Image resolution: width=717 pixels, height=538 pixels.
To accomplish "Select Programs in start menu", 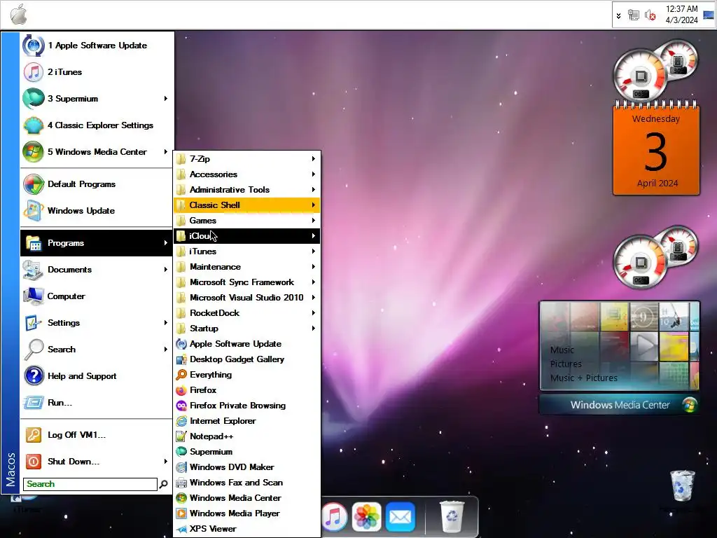I will point(97,243).
